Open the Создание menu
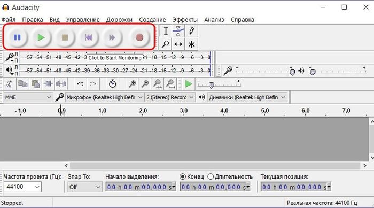The height and width of the screenshot is (208, 374). tap(152, 20)
